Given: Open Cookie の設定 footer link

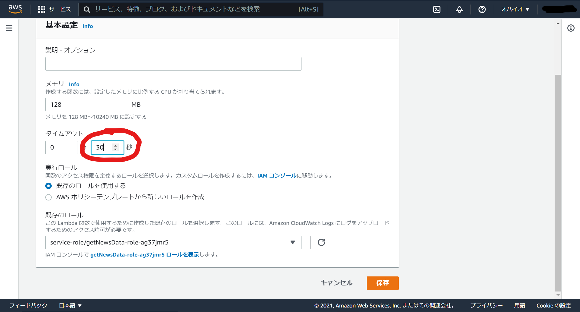Looking at the screenshot, I should (553, 305).
